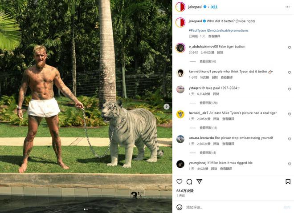Share the post with the paper plane icon
The image size is (294, 213).
coord(199,181)
